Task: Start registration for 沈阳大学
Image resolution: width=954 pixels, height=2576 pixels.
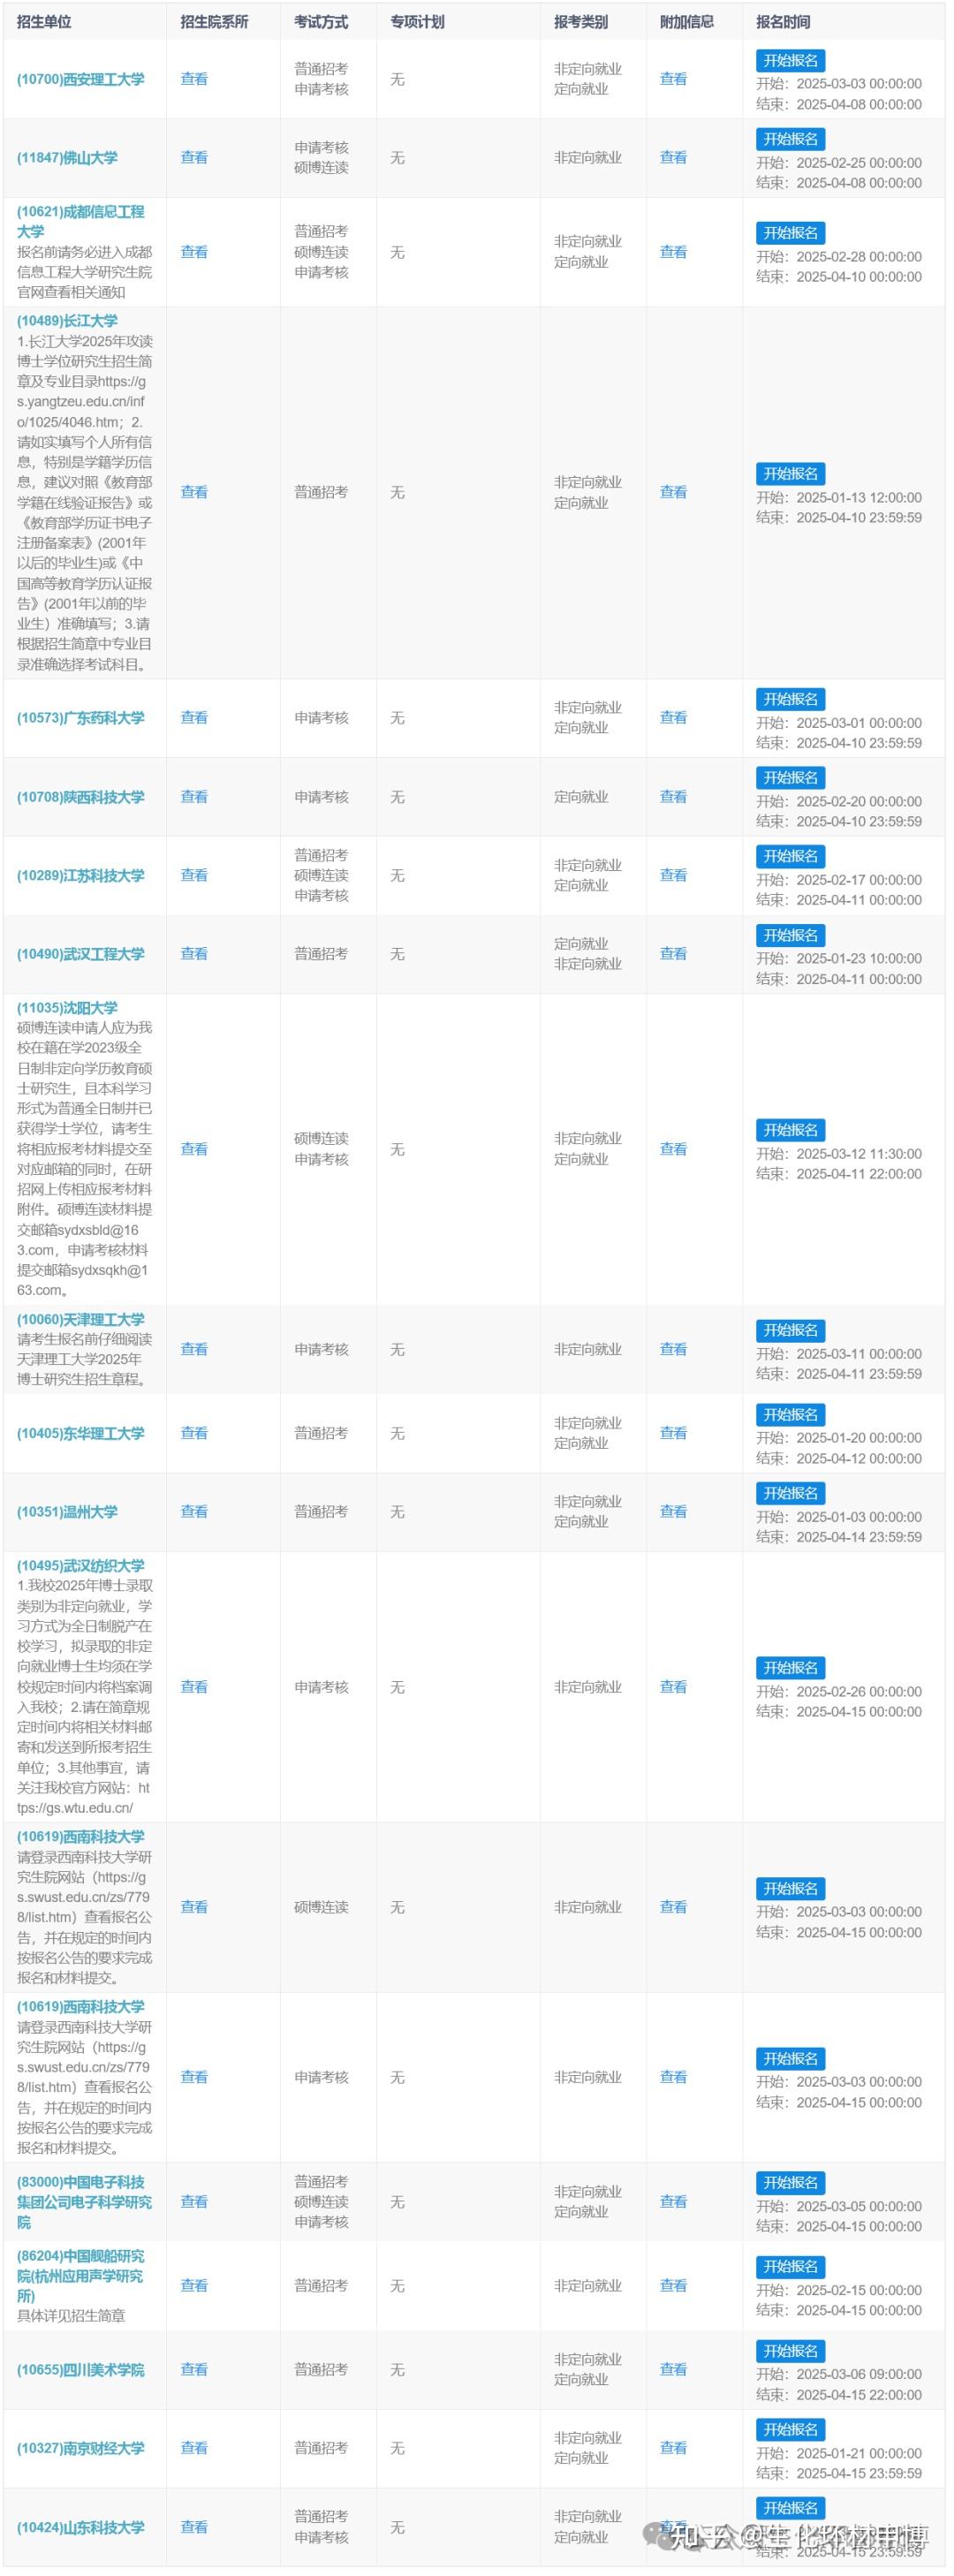Action: tap(790, 1130)
